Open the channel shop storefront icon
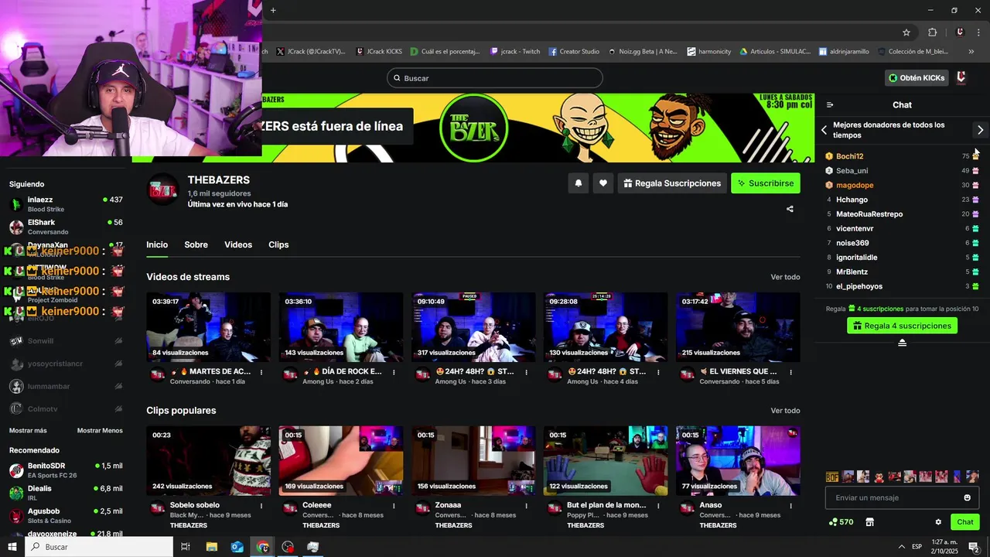The width and height of the screenshot is (990, 557). [869, 522]
